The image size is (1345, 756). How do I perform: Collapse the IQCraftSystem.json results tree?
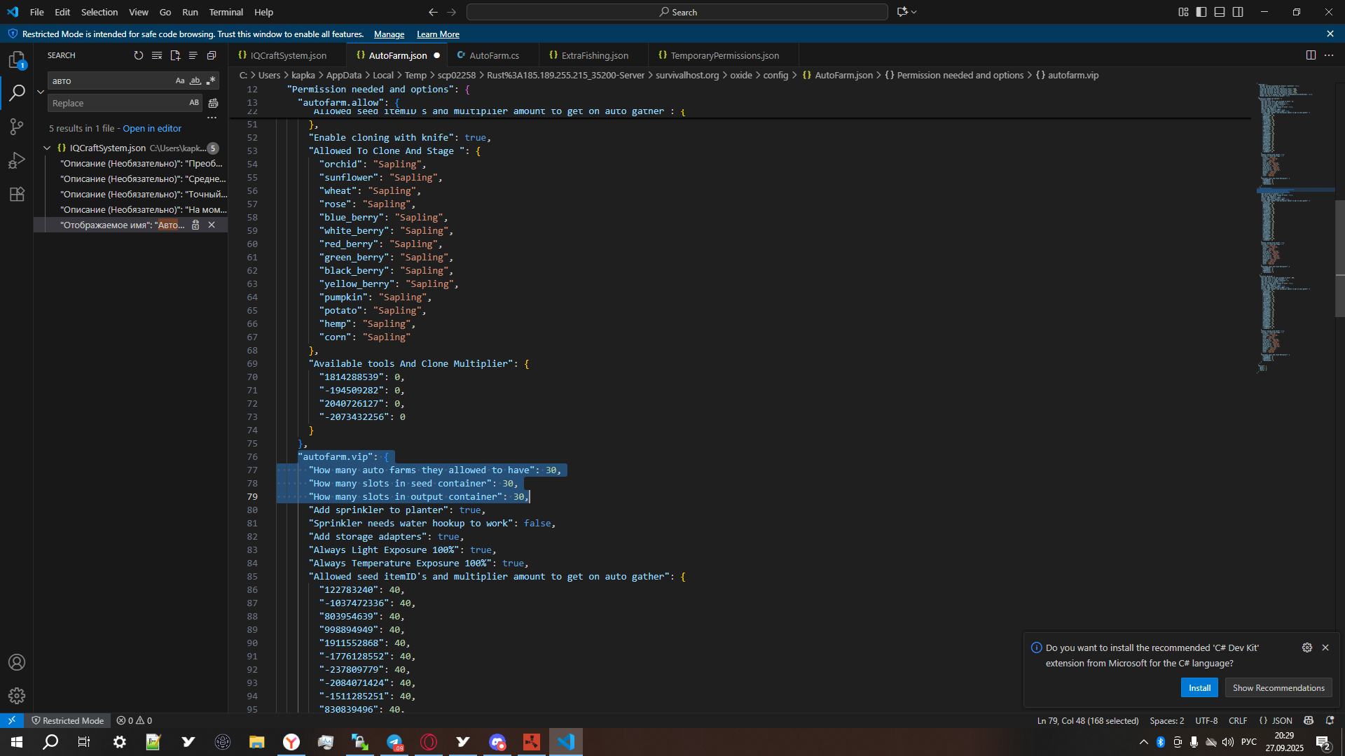pos(47,148)
